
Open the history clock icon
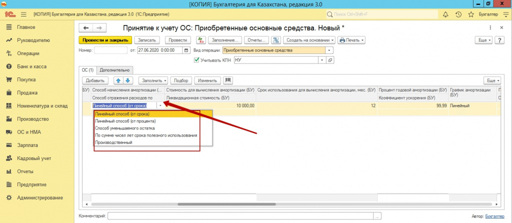pyautogui.click(x=458, y=14)
